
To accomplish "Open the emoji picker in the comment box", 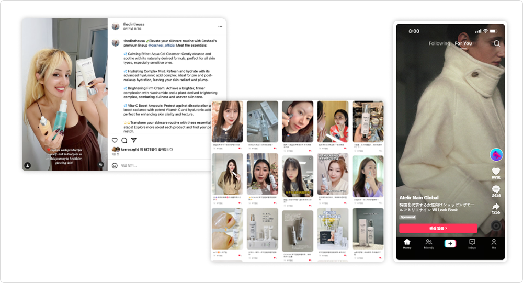I will [x=115, y=165].
